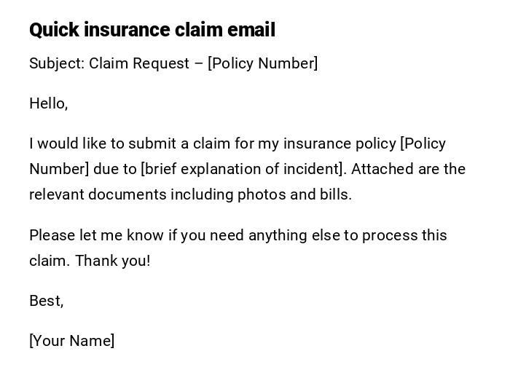Image resolution: width=510 pixels, height=386 pixels.
Task: Click the "[brief explanation of incident]" placeholder
Action: tap(243, 169)
